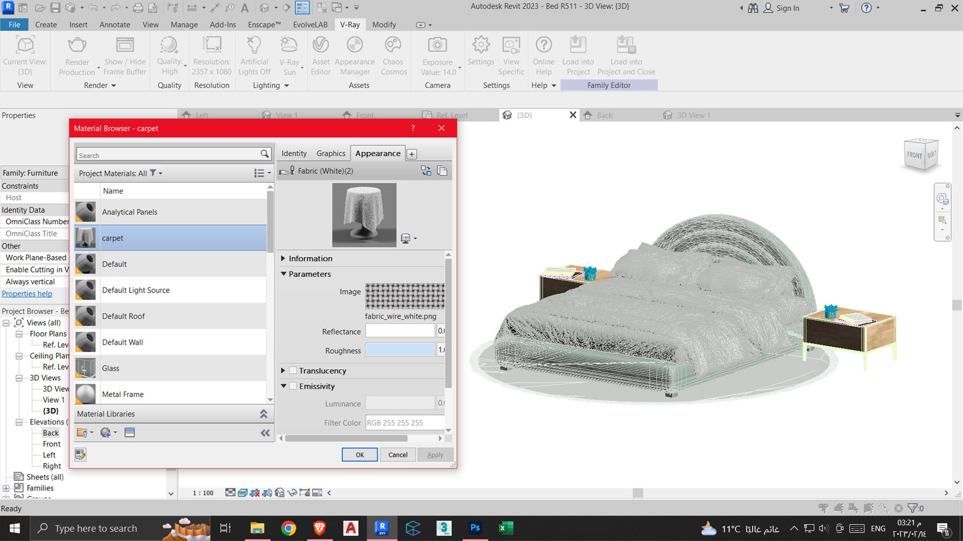The height and width of the screenshot is (541, 963).
Task: Click the Reflectance slider field
Action: pyautogui.click(x=400, y=331)
